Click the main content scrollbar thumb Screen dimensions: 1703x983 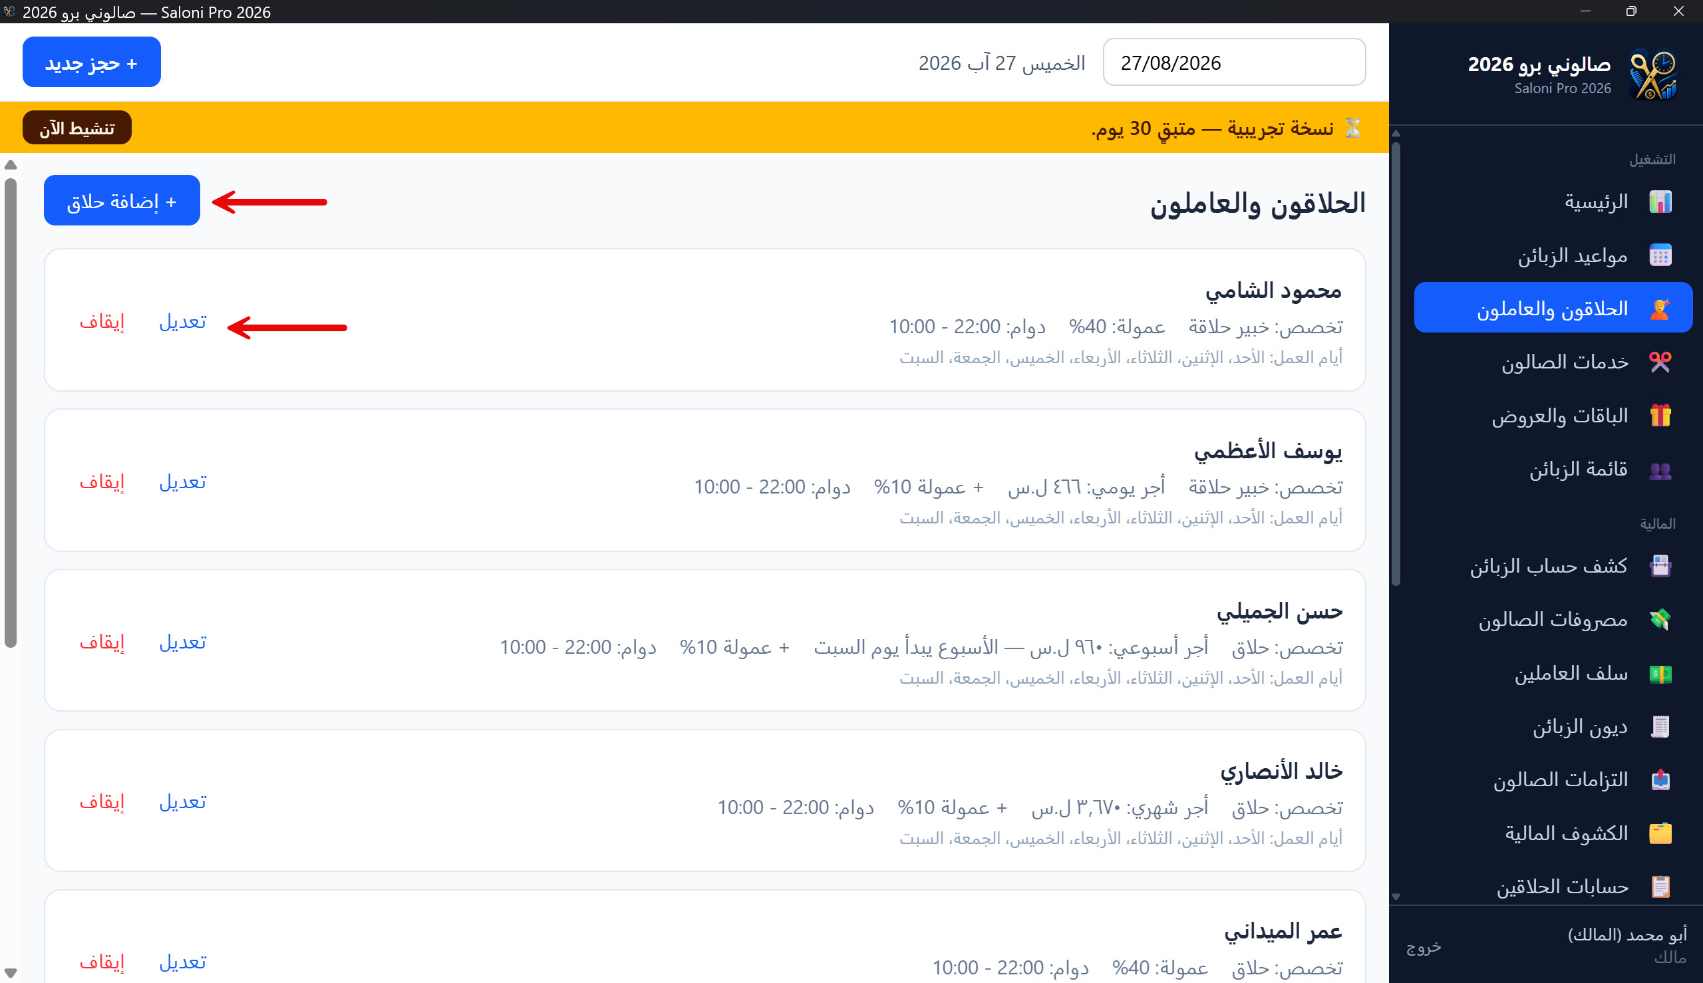coord(10,413)
